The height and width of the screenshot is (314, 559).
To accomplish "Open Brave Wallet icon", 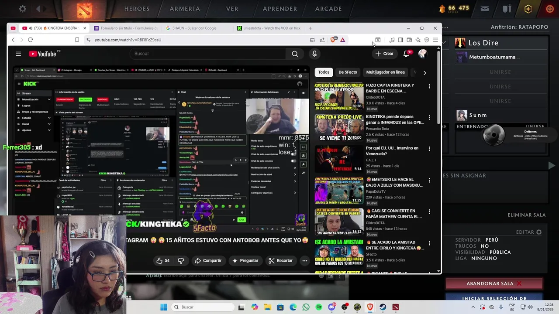I will tap(409, 40).
